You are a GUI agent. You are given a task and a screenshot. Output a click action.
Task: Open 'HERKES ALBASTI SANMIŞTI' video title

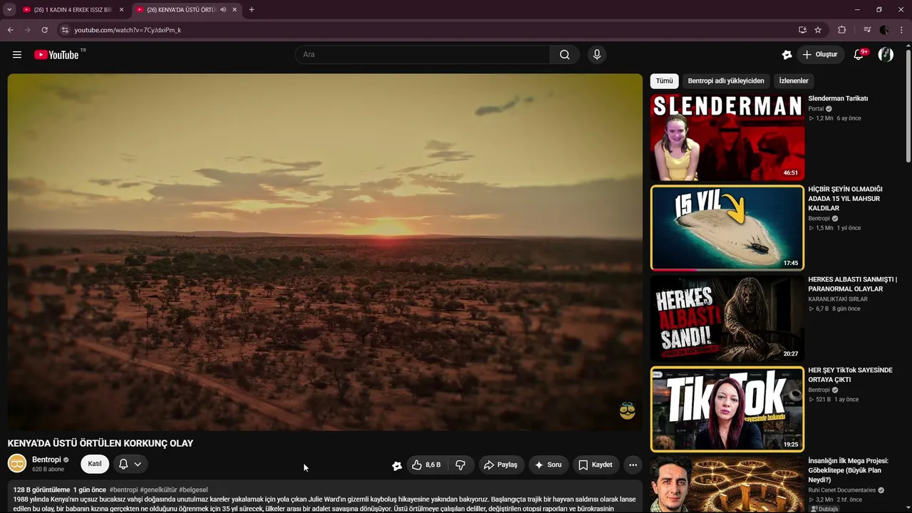[852, 284]
